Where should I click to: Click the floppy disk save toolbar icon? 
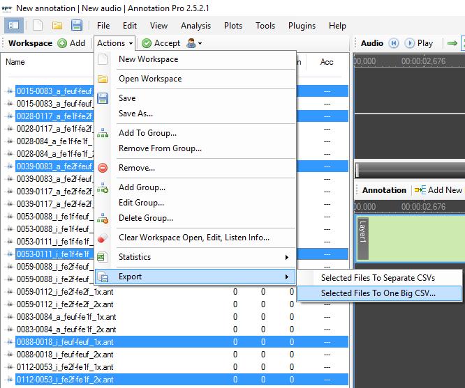[77, 26]
